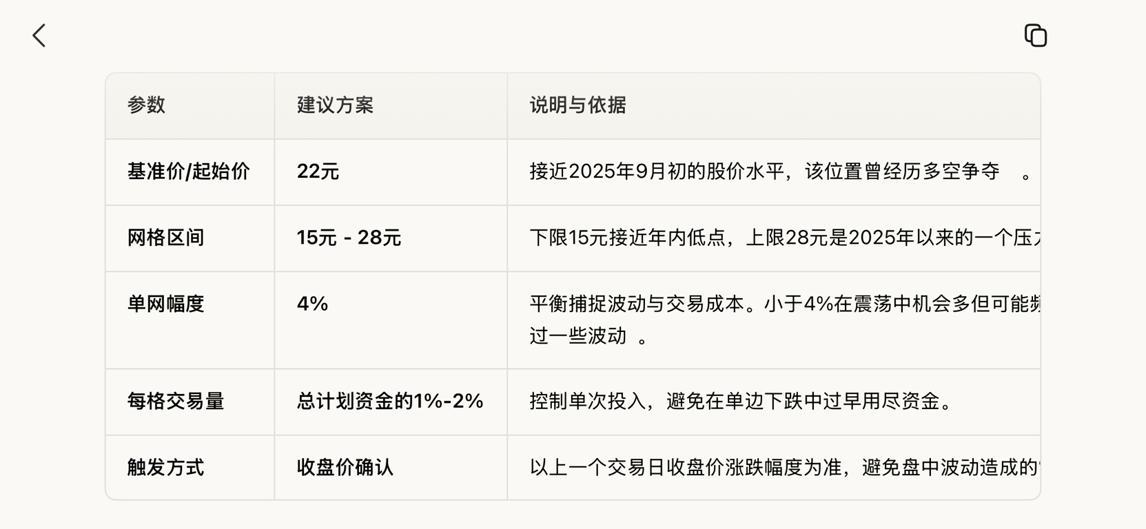Viewport: 1146px width, 529px height.
Task: Click the text 控制单次投入 explanation
Action: click(740, 401)
